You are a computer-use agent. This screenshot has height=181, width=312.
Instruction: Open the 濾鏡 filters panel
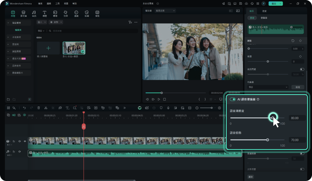click(76, 14)
